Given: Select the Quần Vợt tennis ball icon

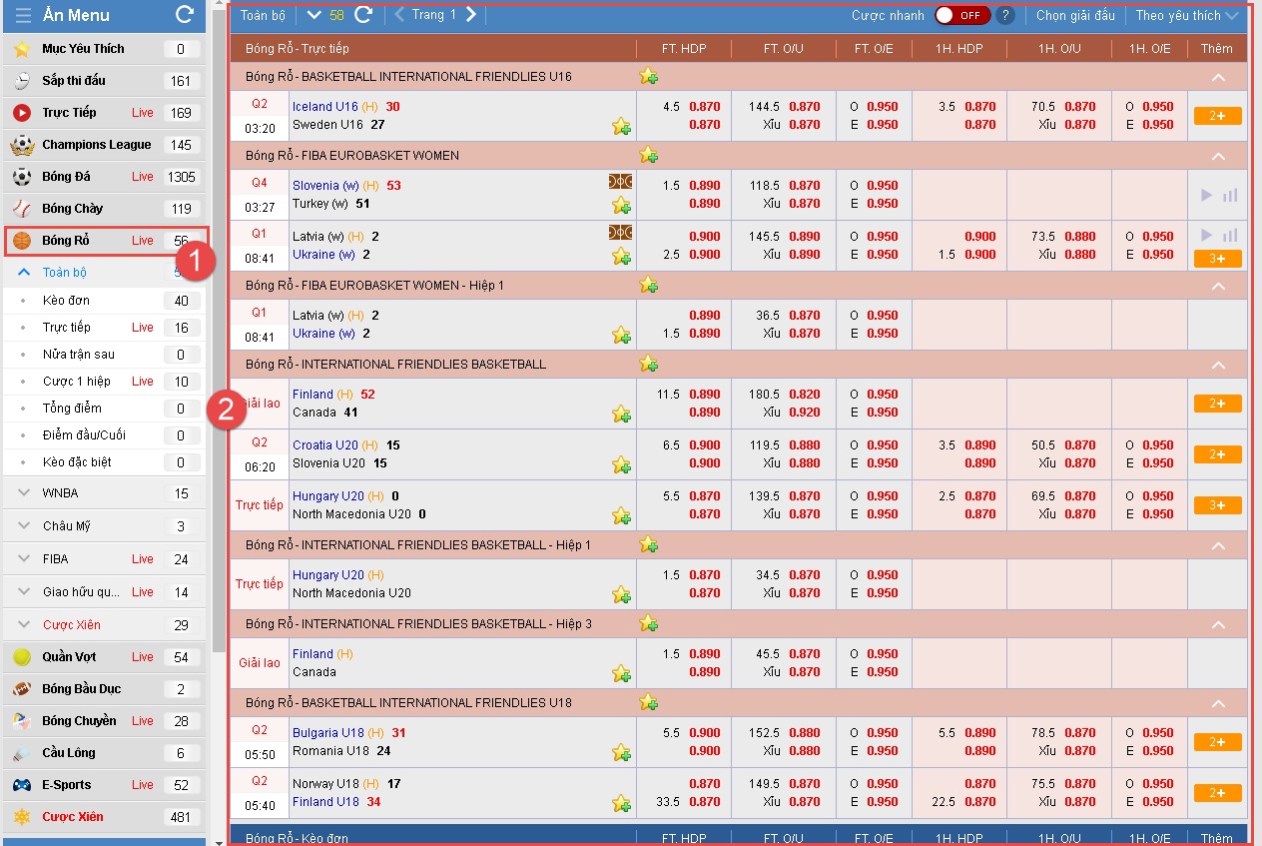Looking at the screenshot, I should pyautogui.click(x=20, y=656).
